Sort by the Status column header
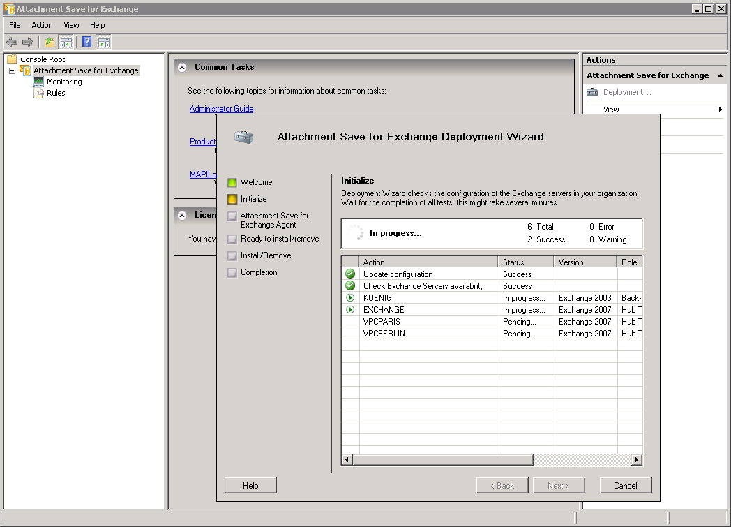This screenshot has width=731, height=527. pos(526,262)
